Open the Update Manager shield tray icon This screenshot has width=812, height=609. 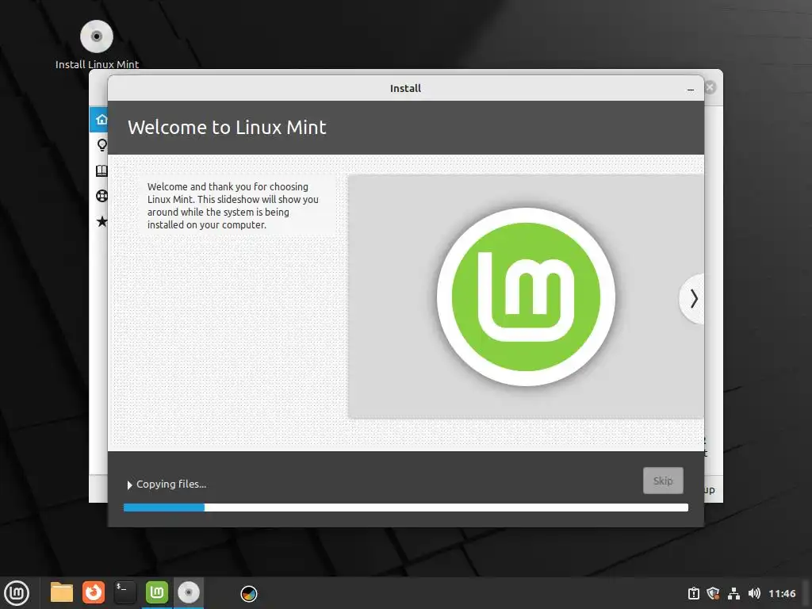point(713,593)
